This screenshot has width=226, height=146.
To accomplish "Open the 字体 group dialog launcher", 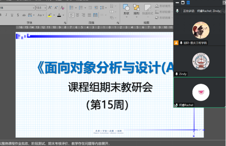I will [x=65, y=23].
